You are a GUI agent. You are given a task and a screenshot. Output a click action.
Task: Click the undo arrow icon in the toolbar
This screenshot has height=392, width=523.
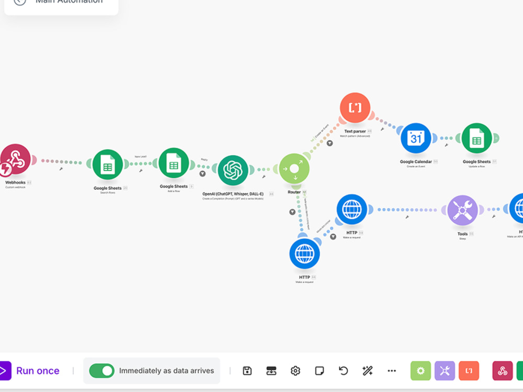(343, 371)
